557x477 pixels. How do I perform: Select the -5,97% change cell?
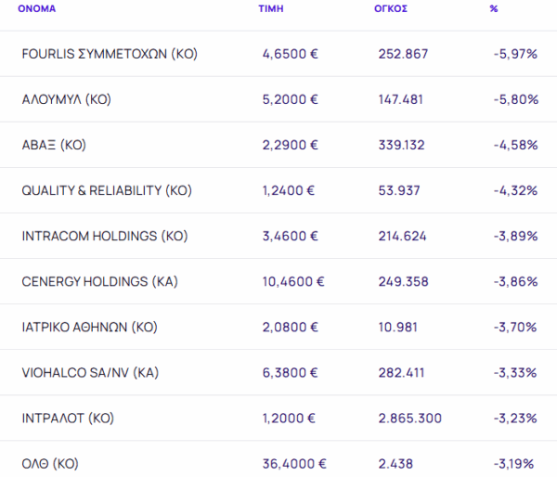(515, 54)
